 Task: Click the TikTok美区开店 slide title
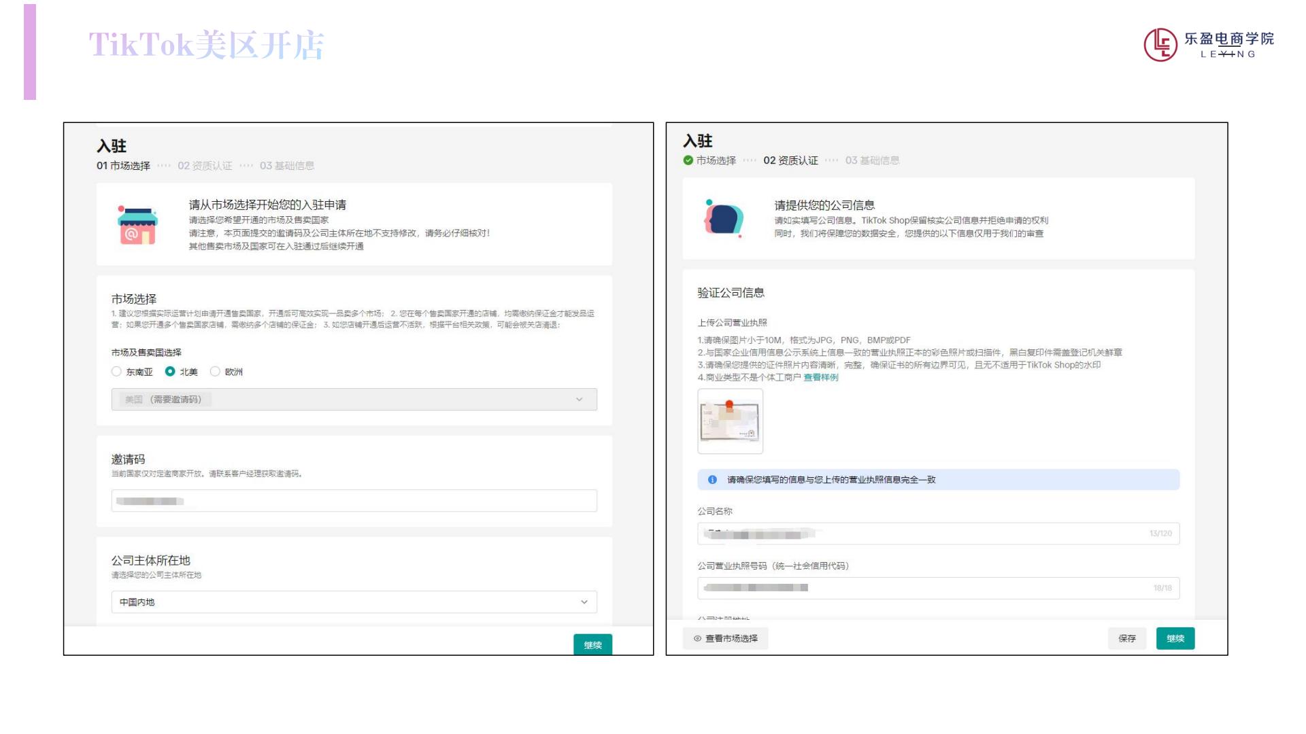[x=206, y=45]
